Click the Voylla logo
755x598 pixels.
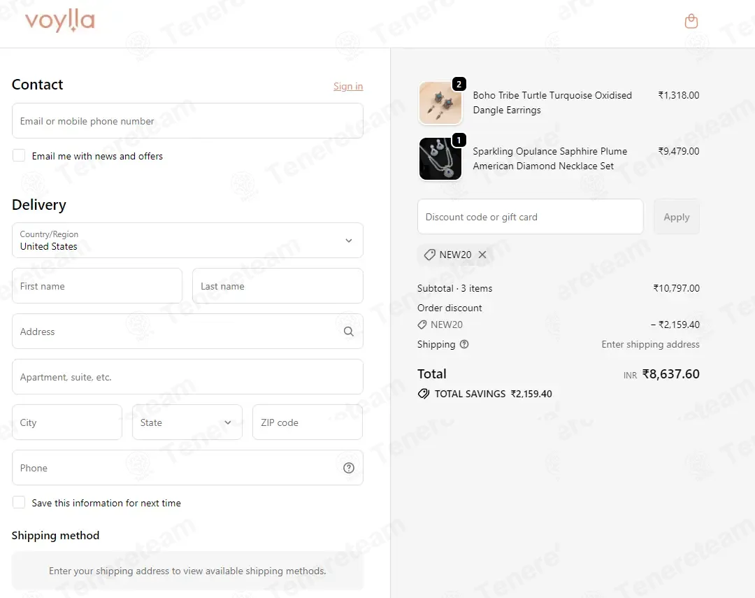59,21
